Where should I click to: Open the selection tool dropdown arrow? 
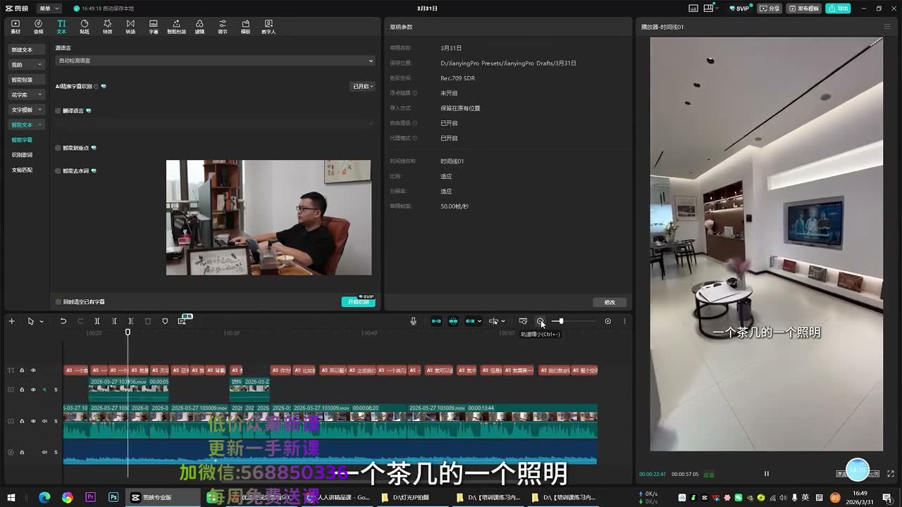41,321
